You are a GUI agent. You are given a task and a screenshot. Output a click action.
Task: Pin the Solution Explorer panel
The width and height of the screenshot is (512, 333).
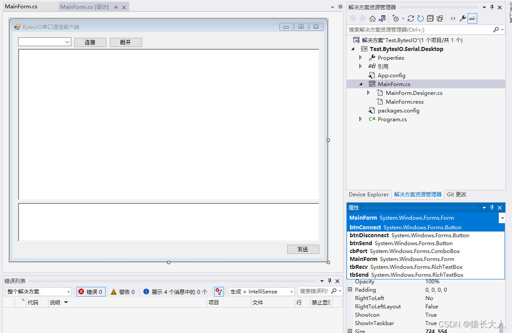[x=492, y=7]
